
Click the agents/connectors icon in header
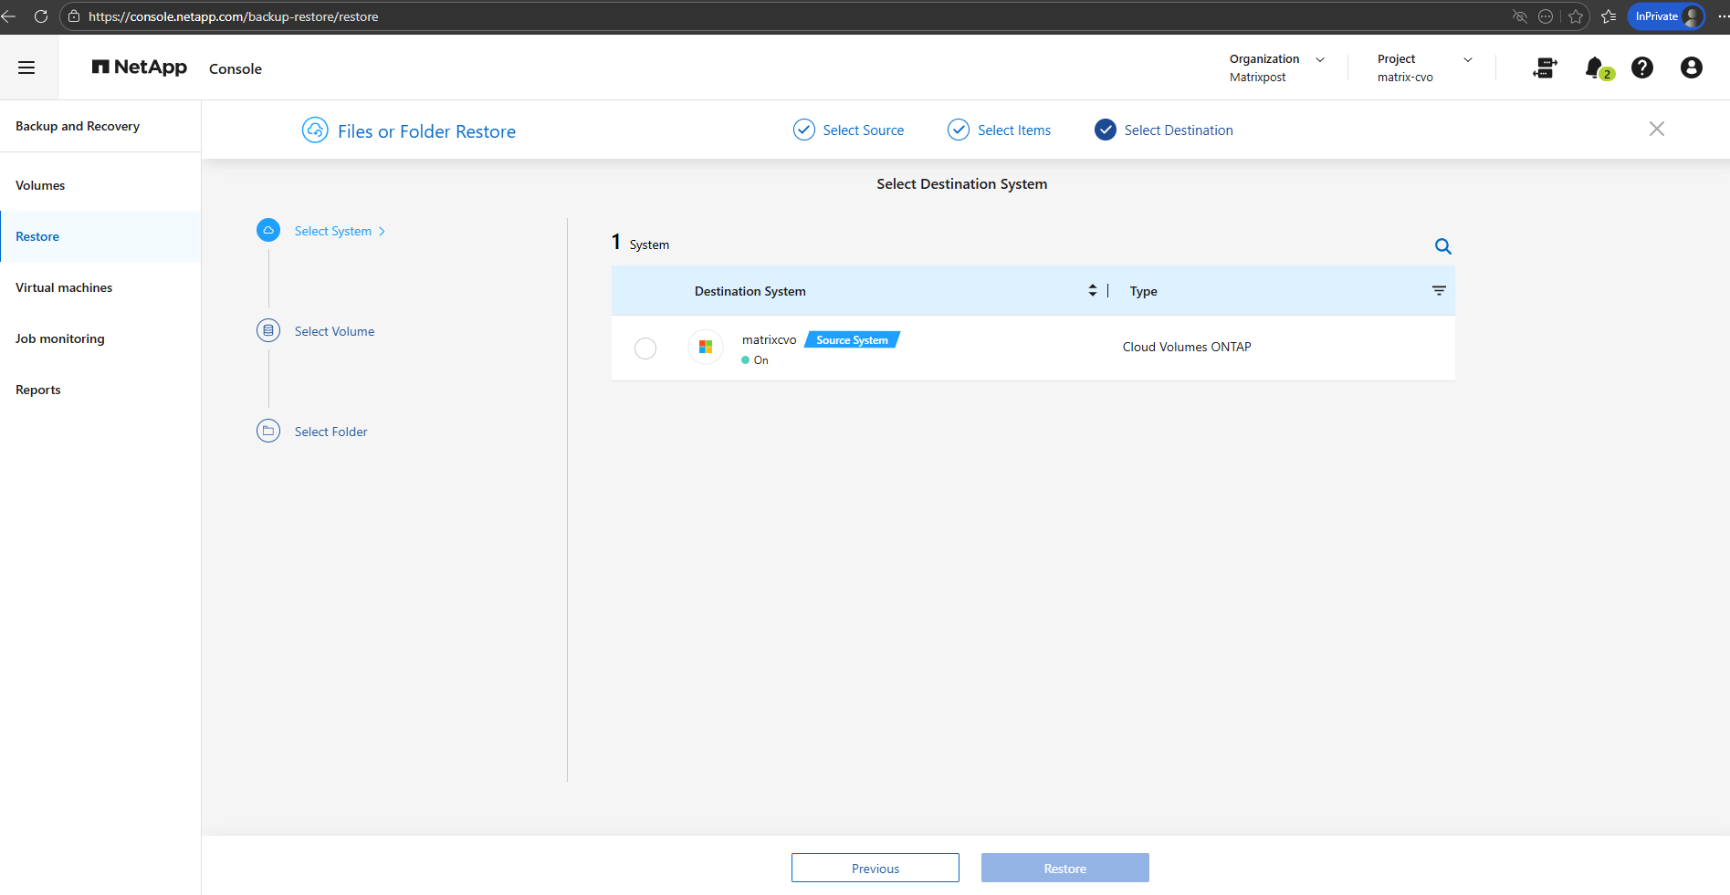point(1545,68)
